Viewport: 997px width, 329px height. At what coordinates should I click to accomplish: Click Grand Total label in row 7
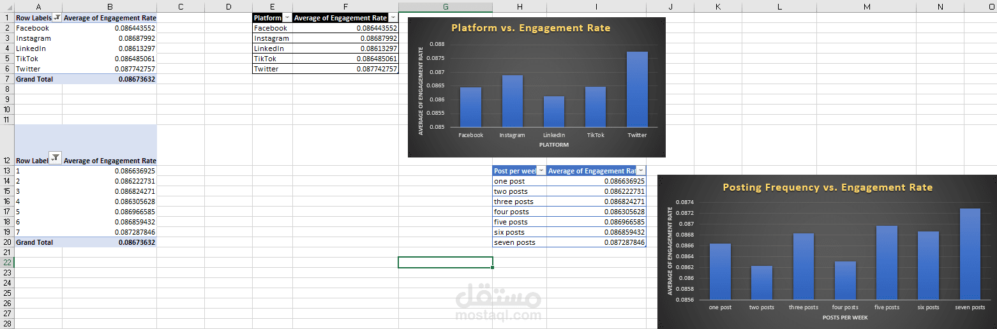coord(34,79)
